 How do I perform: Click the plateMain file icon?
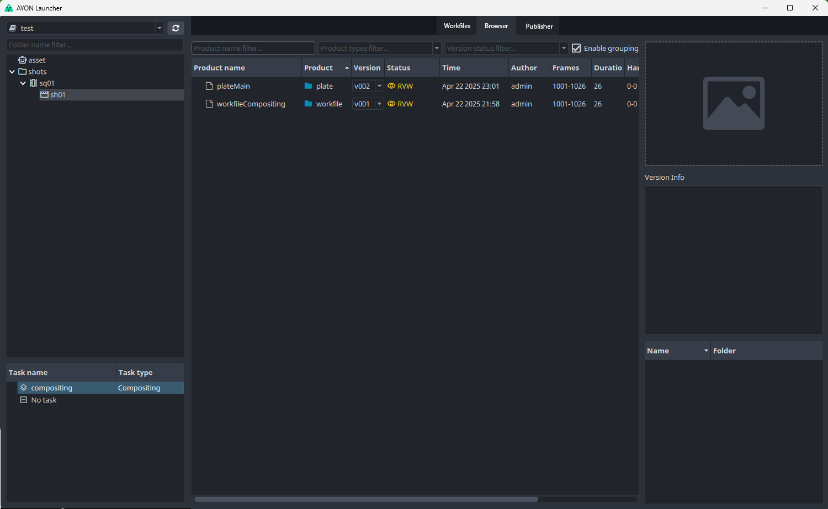[x=209, y=86]
